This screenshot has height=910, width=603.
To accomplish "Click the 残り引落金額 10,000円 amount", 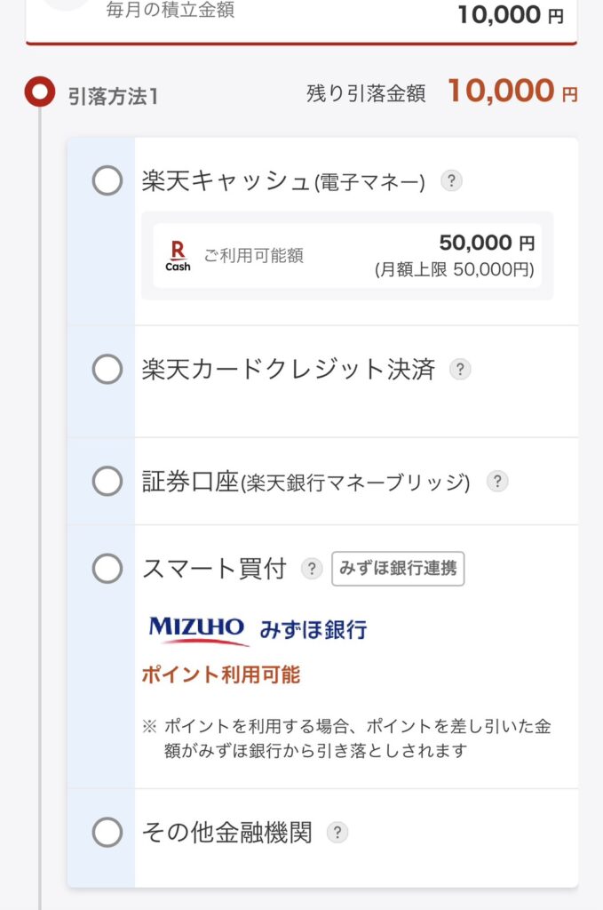I will [512, 92].
